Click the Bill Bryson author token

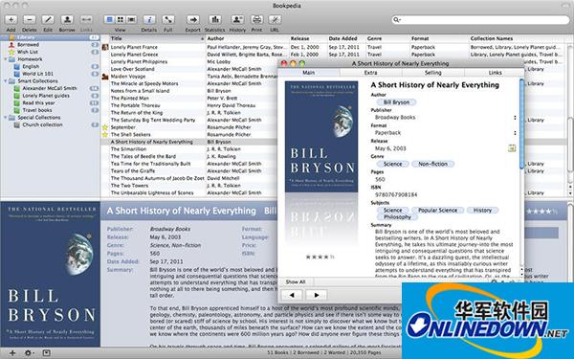coord(396,102)
